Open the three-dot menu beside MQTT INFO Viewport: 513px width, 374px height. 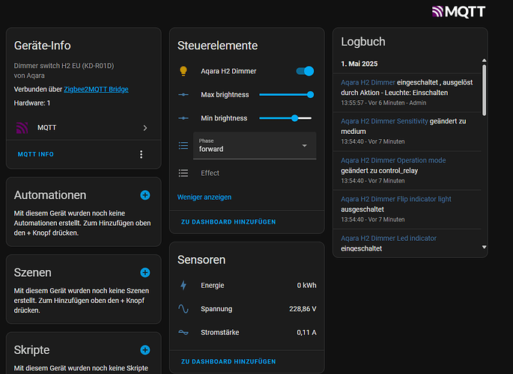click(141, 155)
